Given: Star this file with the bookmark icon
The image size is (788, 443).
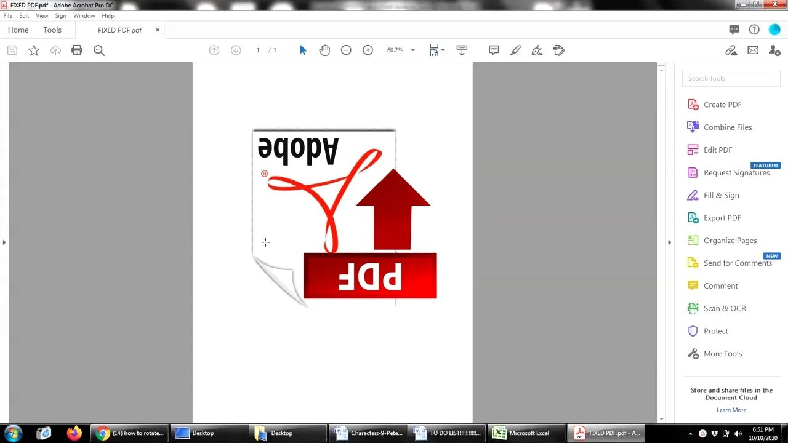Looking at the screenshot, I should pos(34,50).
